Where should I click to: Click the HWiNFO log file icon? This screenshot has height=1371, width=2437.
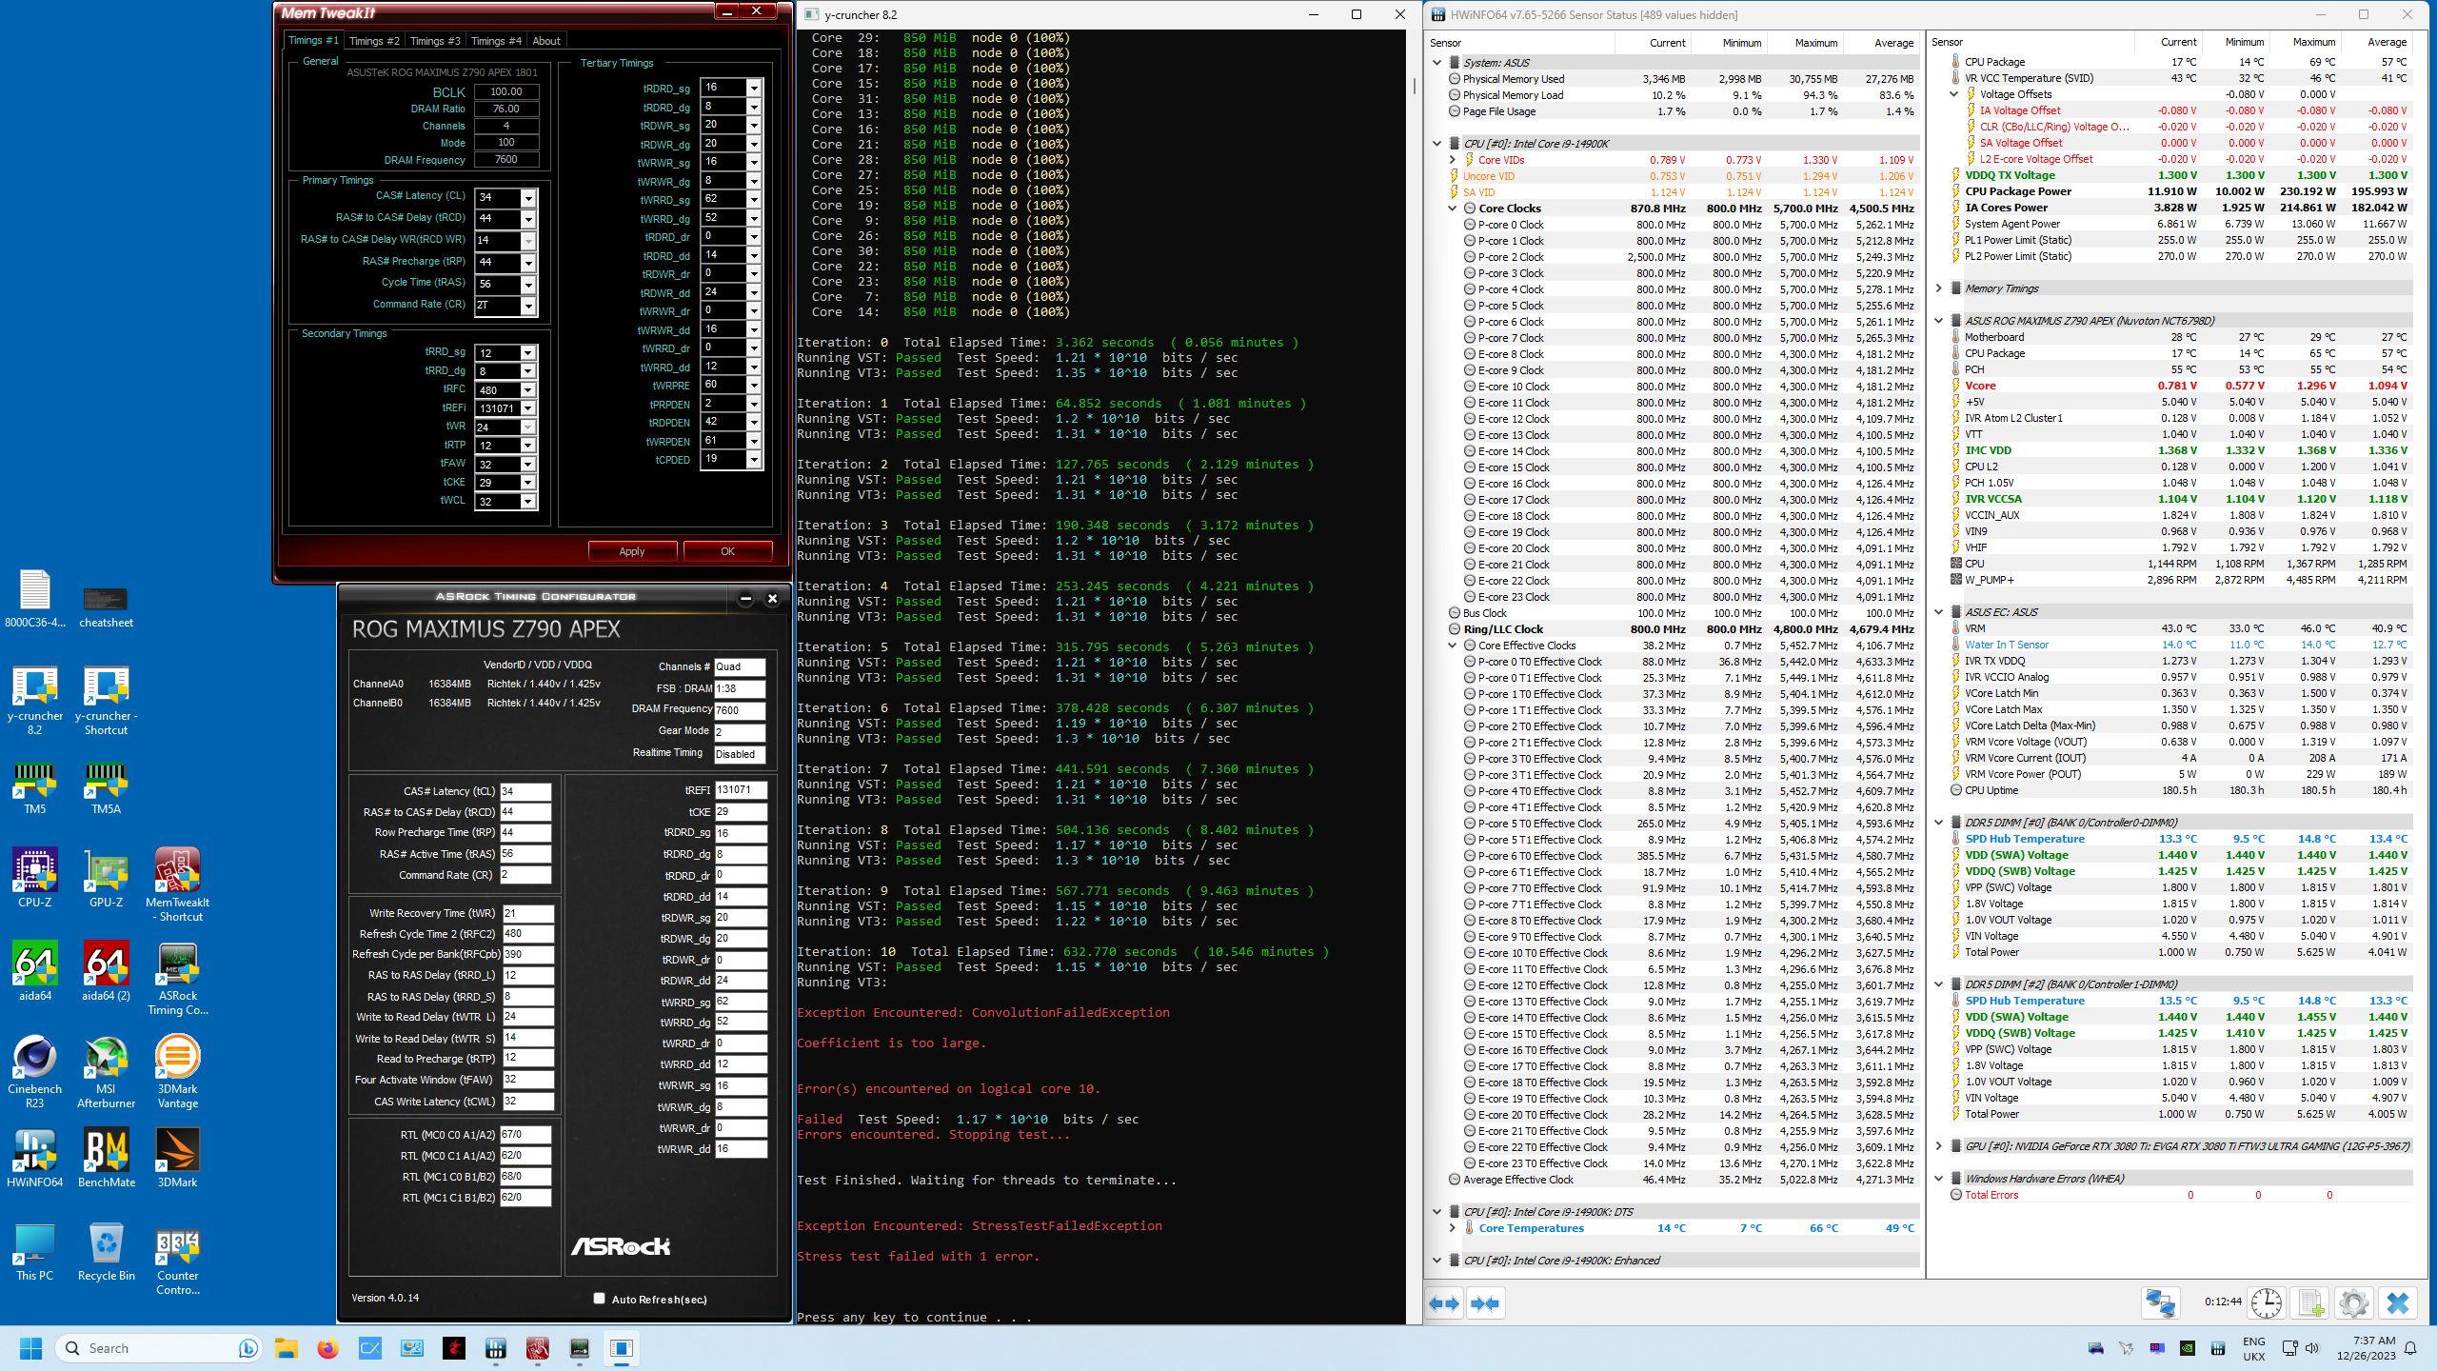point(2310,1302)
